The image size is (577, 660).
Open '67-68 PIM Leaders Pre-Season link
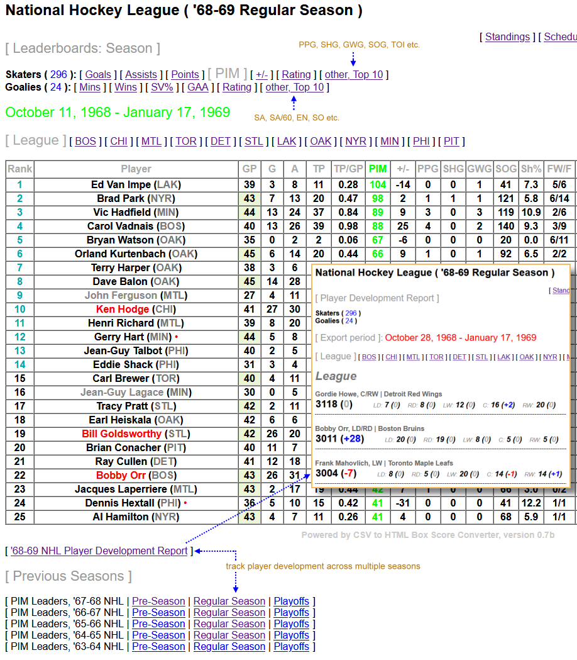click(x=158, y=601)
